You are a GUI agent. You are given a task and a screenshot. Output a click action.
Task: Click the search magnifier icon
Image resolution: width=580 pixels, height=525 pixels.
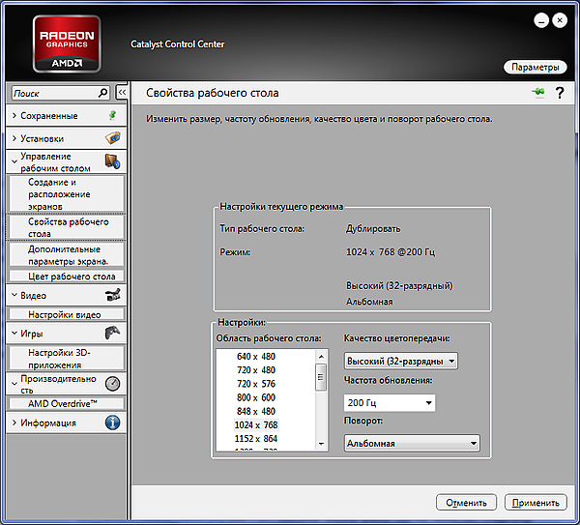[102, 93]
